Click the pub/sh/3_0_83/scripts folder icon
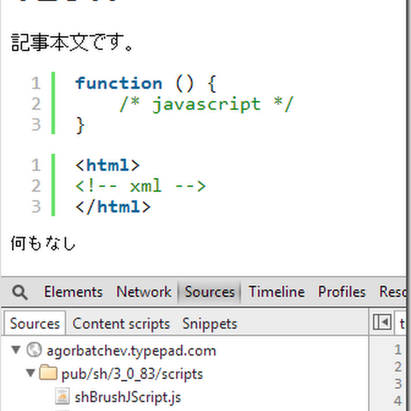This screenshot has height=411, width=411. coord(49,373)
